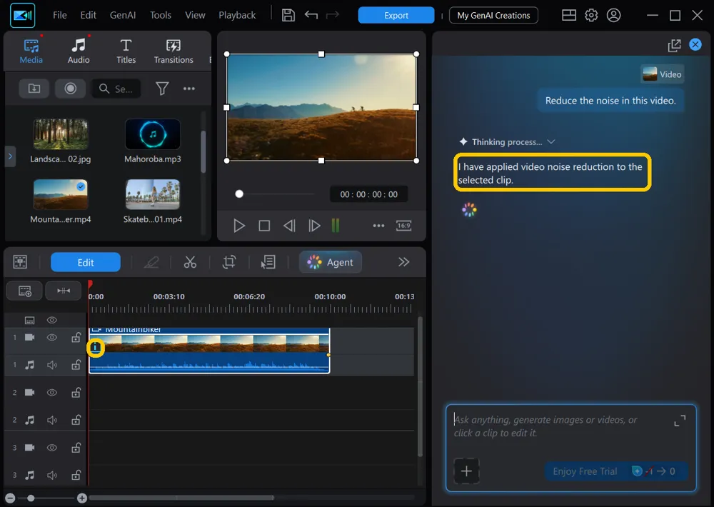Image resolution: width=714 pixels, height=507 pixels.
Task: Expand the chat input box
Action: point(680,421)
